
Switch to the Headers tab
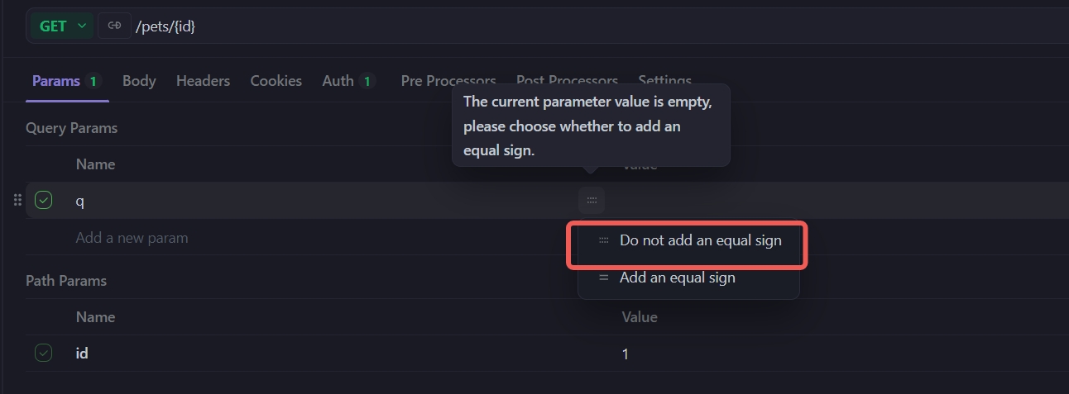203,81
